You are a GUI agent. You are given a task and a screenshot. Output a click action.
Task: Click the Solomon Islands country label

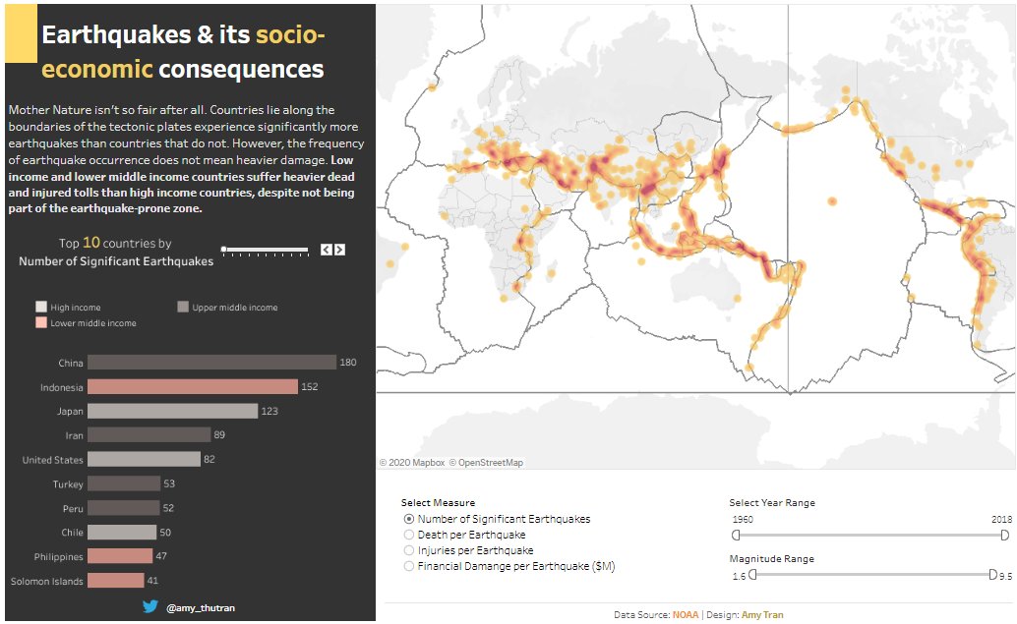(x=46, y=581)
